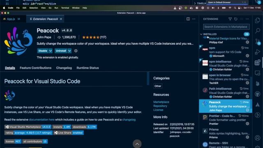This screenshot has width=263, height=148.
Task: Select the Path Intellisense extension entry
Action: [226, 92]
